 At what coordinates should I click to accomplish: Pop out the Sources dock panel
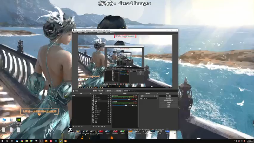(110, 93)
